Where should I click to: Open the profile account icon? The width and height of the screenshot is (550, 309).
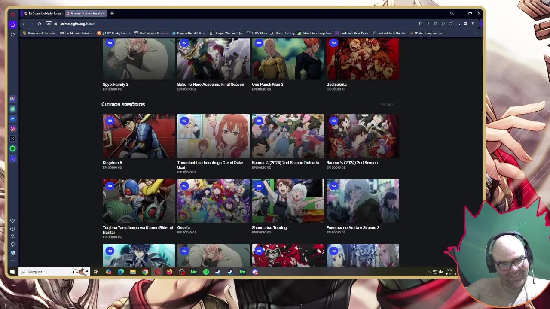click(x=473, y=24)
